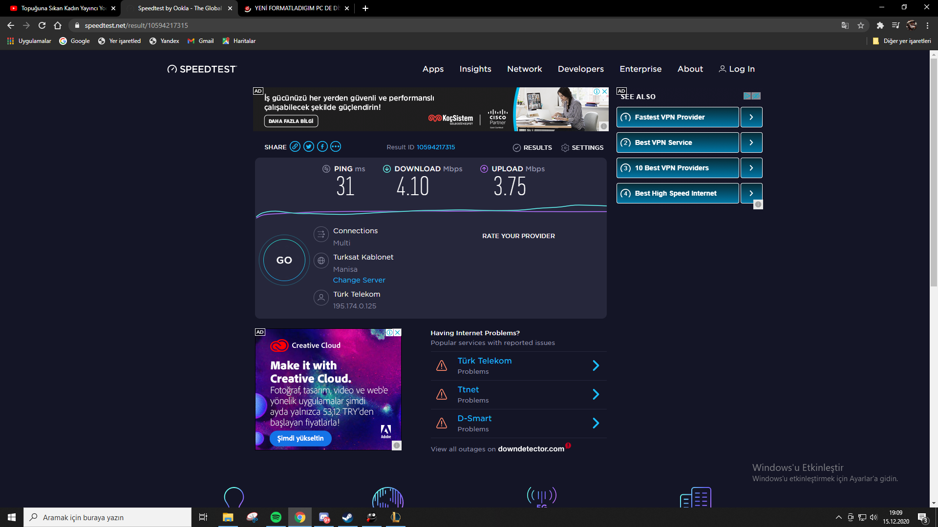938x527 pixels.
Task: Click Change Server link
Action: tap(359, 280)
